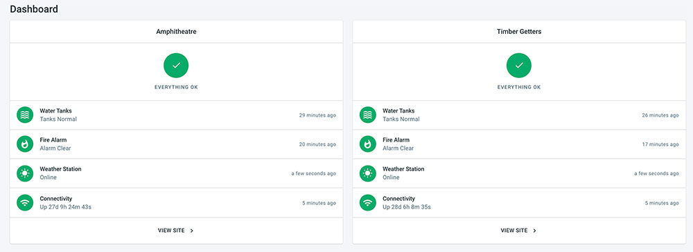Image resolution: width=693 pixels, height=252 pixels.
Task: Click the '29 minutes ago' timestamp
Action: pos(317,115)
